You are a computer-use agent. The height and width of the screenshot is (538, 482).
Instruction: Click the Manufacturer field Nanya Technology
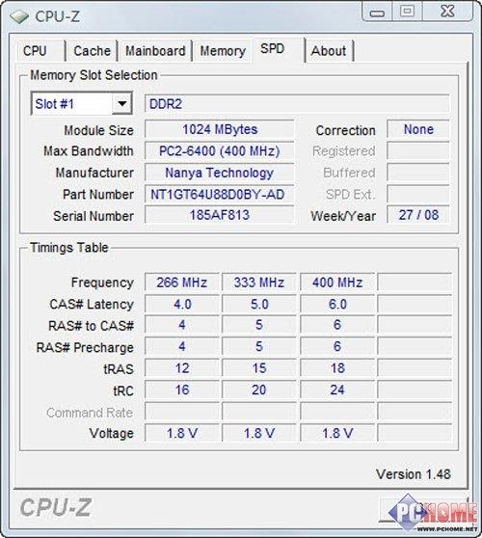pos(219,173)
